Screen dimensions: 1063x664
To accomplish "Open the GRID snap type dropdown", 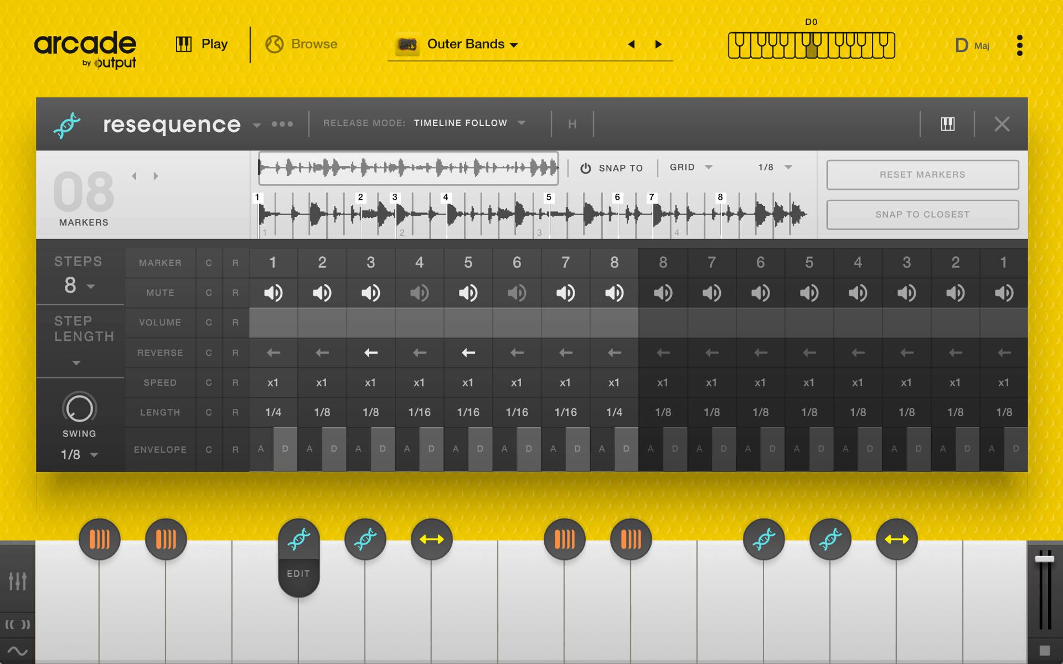I will tap(709, 167).
